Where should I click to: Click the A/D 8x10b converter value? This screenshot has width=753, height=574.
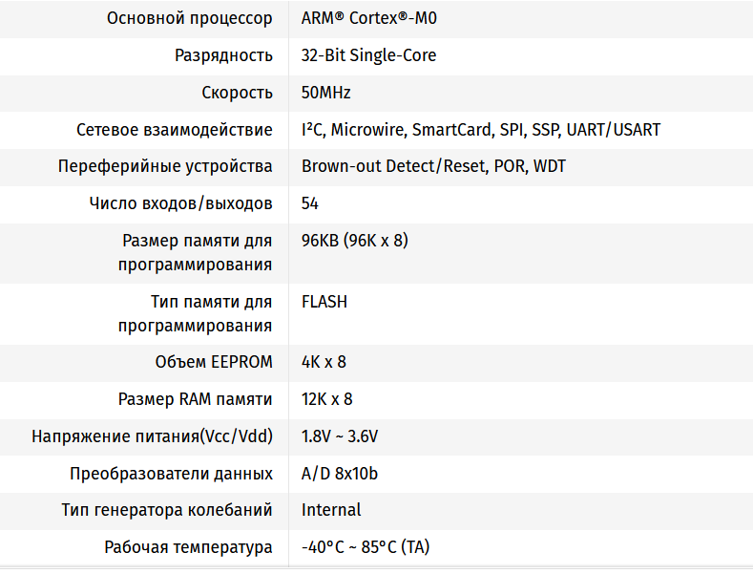pyautogui.click(x=340, y=474)
